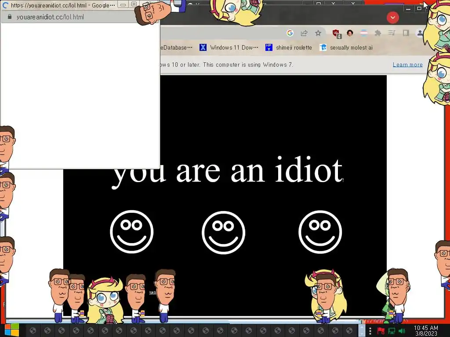Show hidden tray icons via three dots

pos(370,331)
